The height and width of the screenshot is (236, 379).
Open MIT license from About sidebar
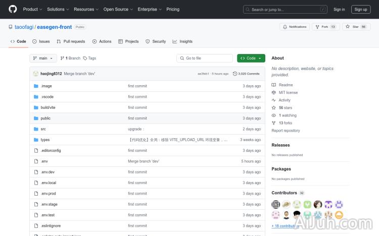pyautogui.click(x=288, y=93)
